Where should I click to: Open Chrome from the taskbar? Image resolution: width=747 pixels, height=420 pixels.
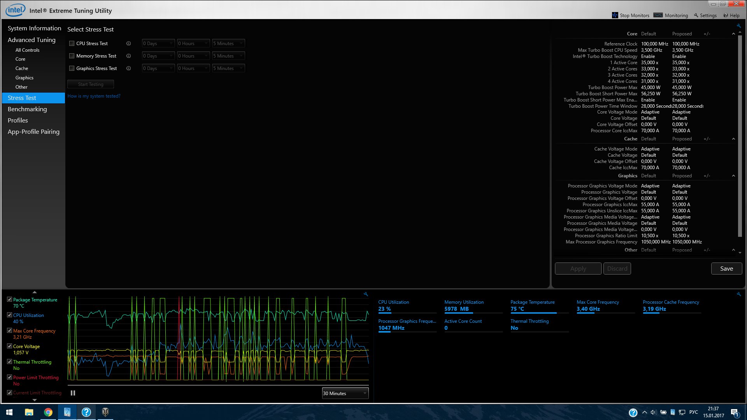(48, 412)
